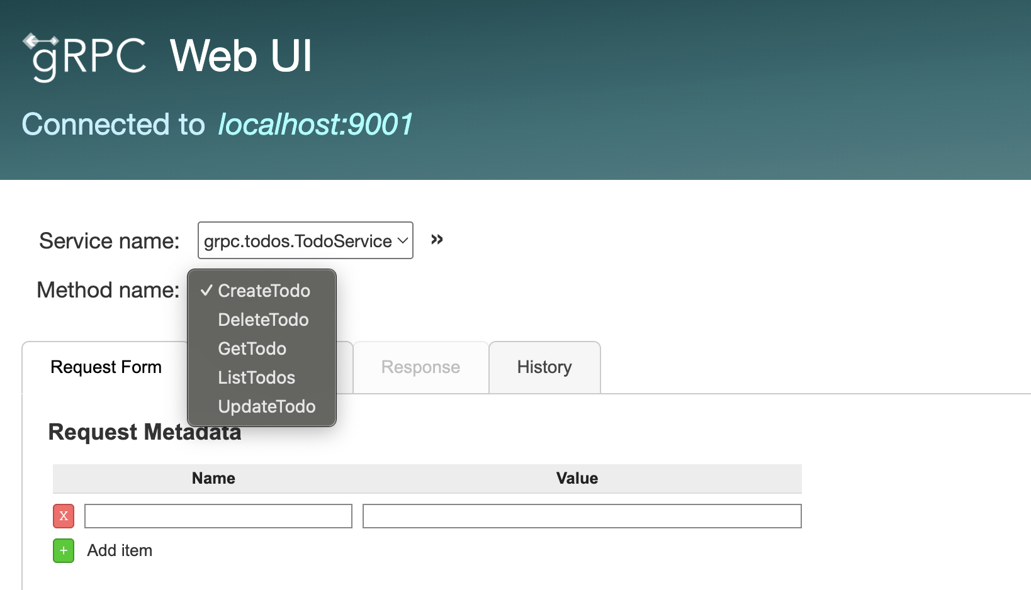Select ListTodos from the method list
The height and width of the screenshot is (590, 1031).
pos(256,377)
